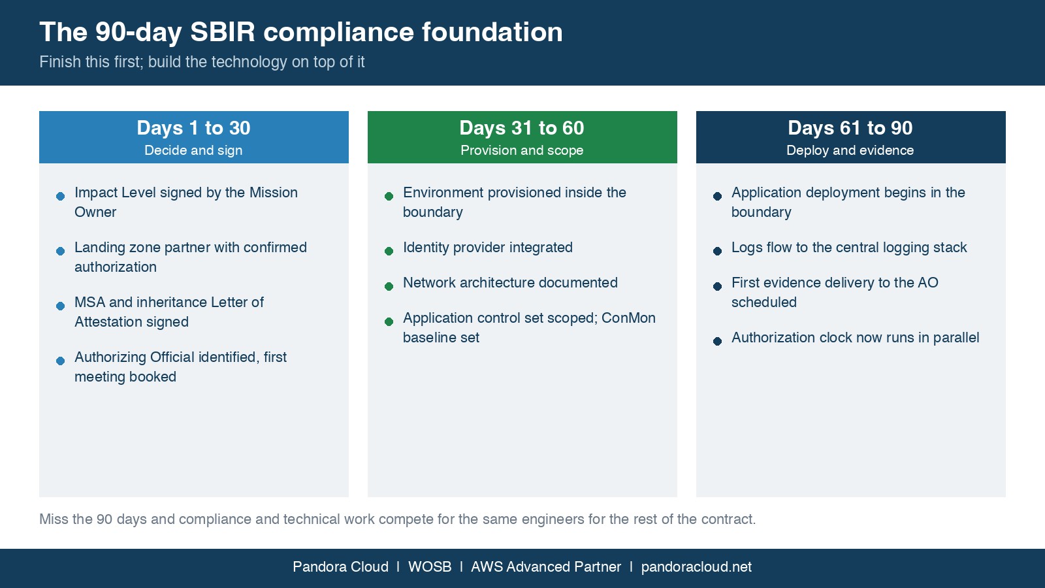This screenshot has width=1045, height=588.
Task: Click 'Application deployment begins in the boundary'
Action: point(848,203)
